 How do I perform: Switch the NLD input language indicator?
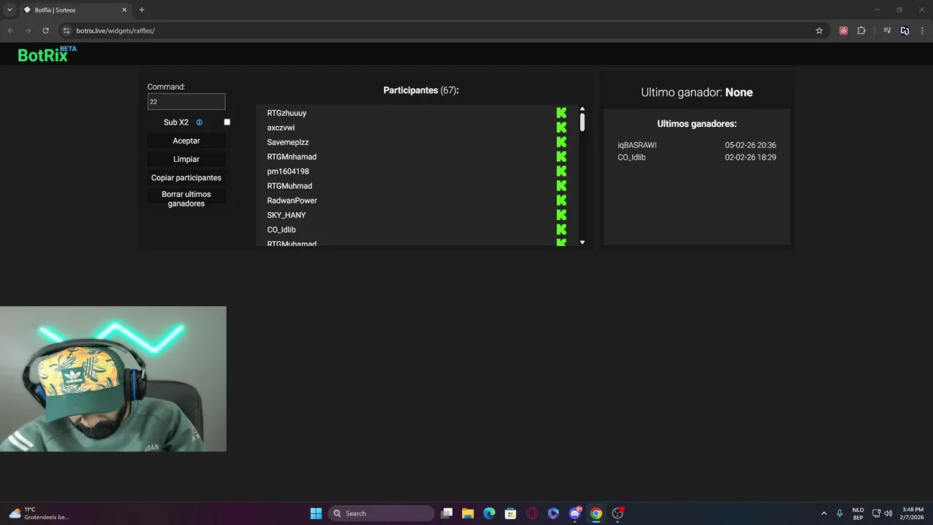coord(858,513)
